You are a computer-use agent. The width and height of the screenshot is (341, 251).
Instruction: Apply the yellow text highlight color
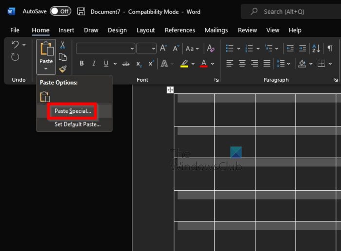[x=184, y=64]
